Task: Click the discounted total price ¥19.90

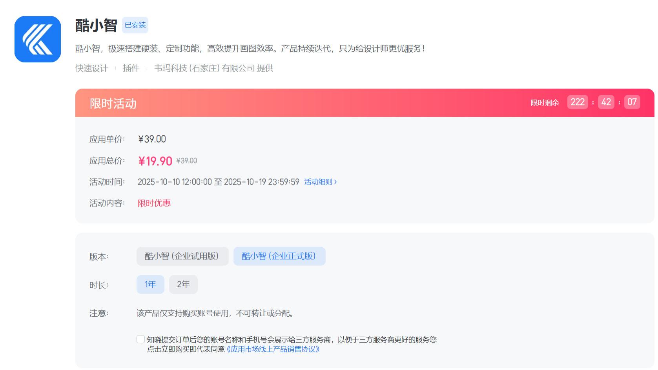Action: click(155, 161)
